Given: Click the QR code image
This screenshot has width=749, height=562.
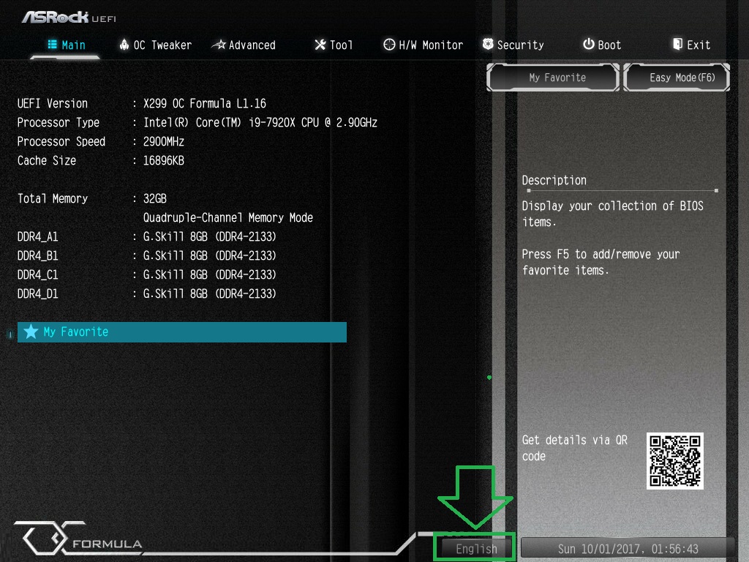Looking at the screenshot, I should point(675,461).
